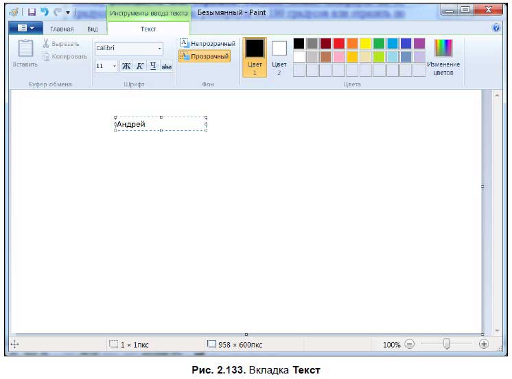Apply strikethrough with the abc icon

pos(167,66)
